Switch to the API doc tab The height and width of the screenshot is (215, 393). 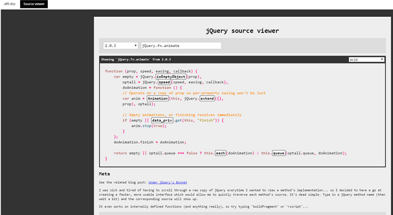pos(10,4)
